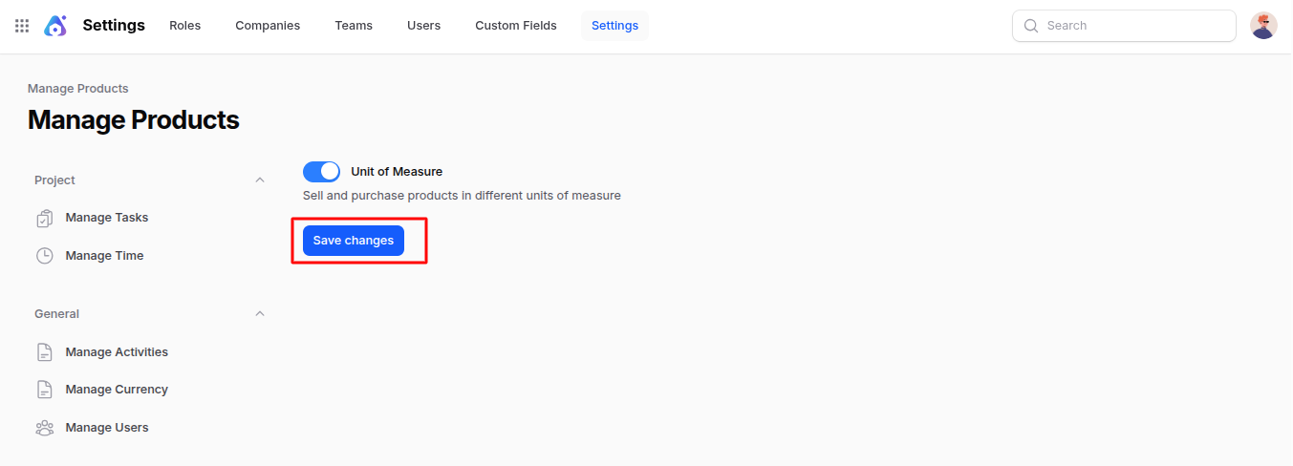Click the Settings app title
1293x466 pixels.
pos(114,26)
